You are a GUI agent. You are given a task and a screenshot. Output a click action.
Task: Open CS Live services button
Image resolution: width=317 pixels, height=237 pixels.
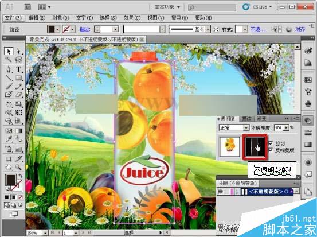(x=257, y=7)
